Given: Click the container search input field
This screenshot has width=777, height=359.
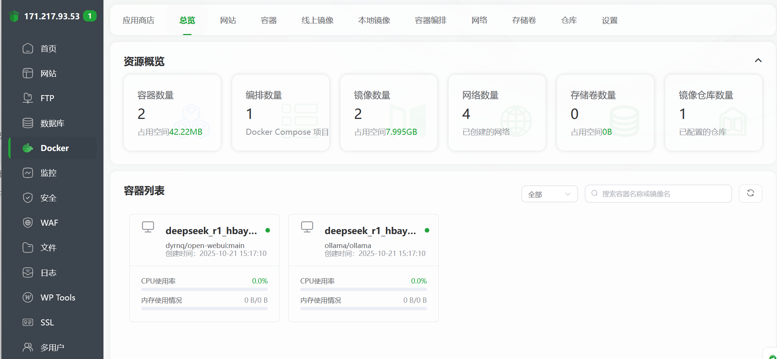Looking at the screenshot, I should point(658,194).
